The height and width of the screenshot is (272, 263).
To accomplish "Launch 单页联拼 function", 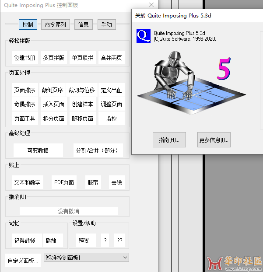I will (83, 57).
